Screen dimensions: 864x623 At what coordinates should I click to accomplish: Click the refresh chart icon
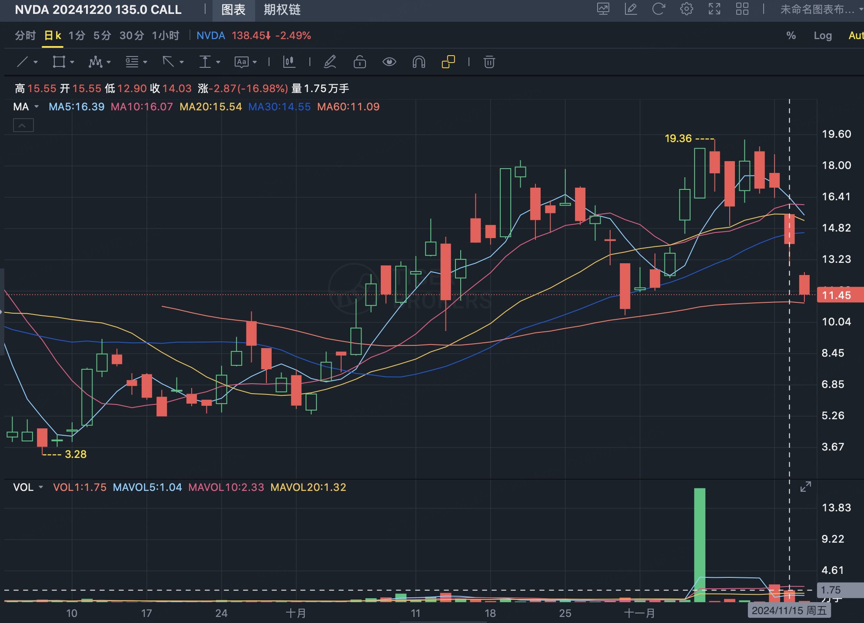tap(658, 9)
